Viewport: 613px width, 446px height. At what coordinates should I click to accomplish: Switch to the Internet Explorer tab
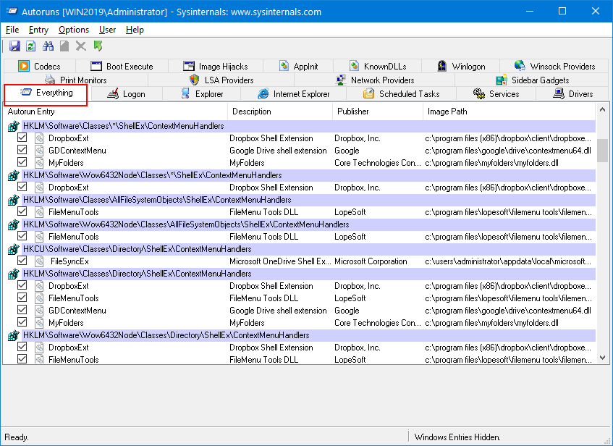[294, 94]
